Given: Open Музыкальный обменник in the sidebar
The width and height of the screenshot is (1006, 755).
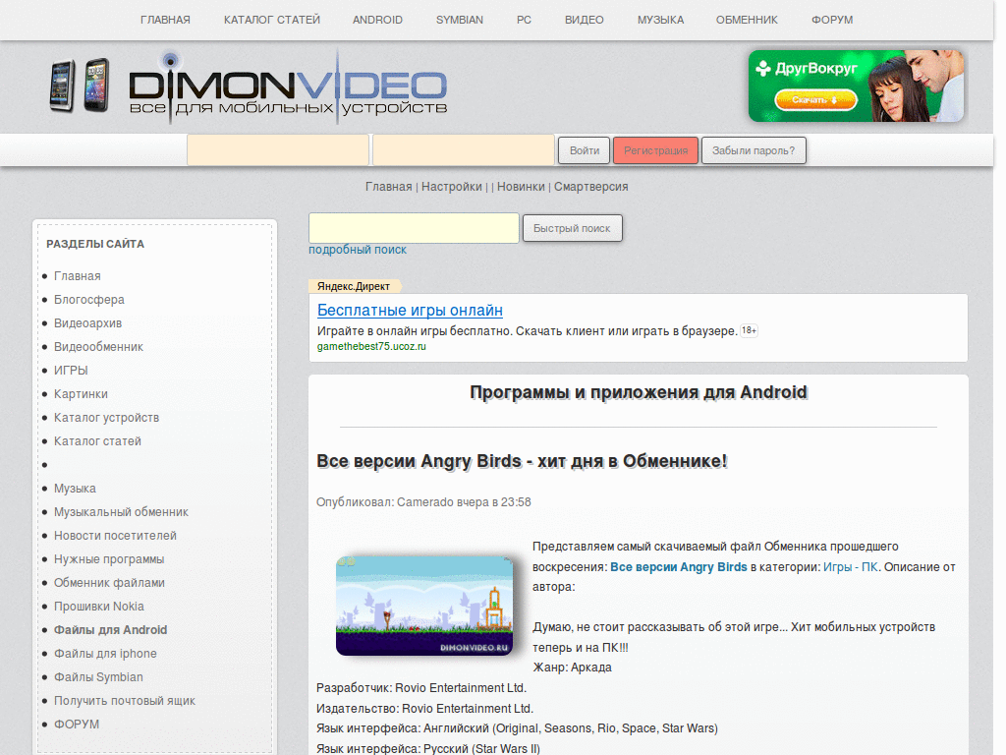Looking at the screenshot, I should 121,512.
